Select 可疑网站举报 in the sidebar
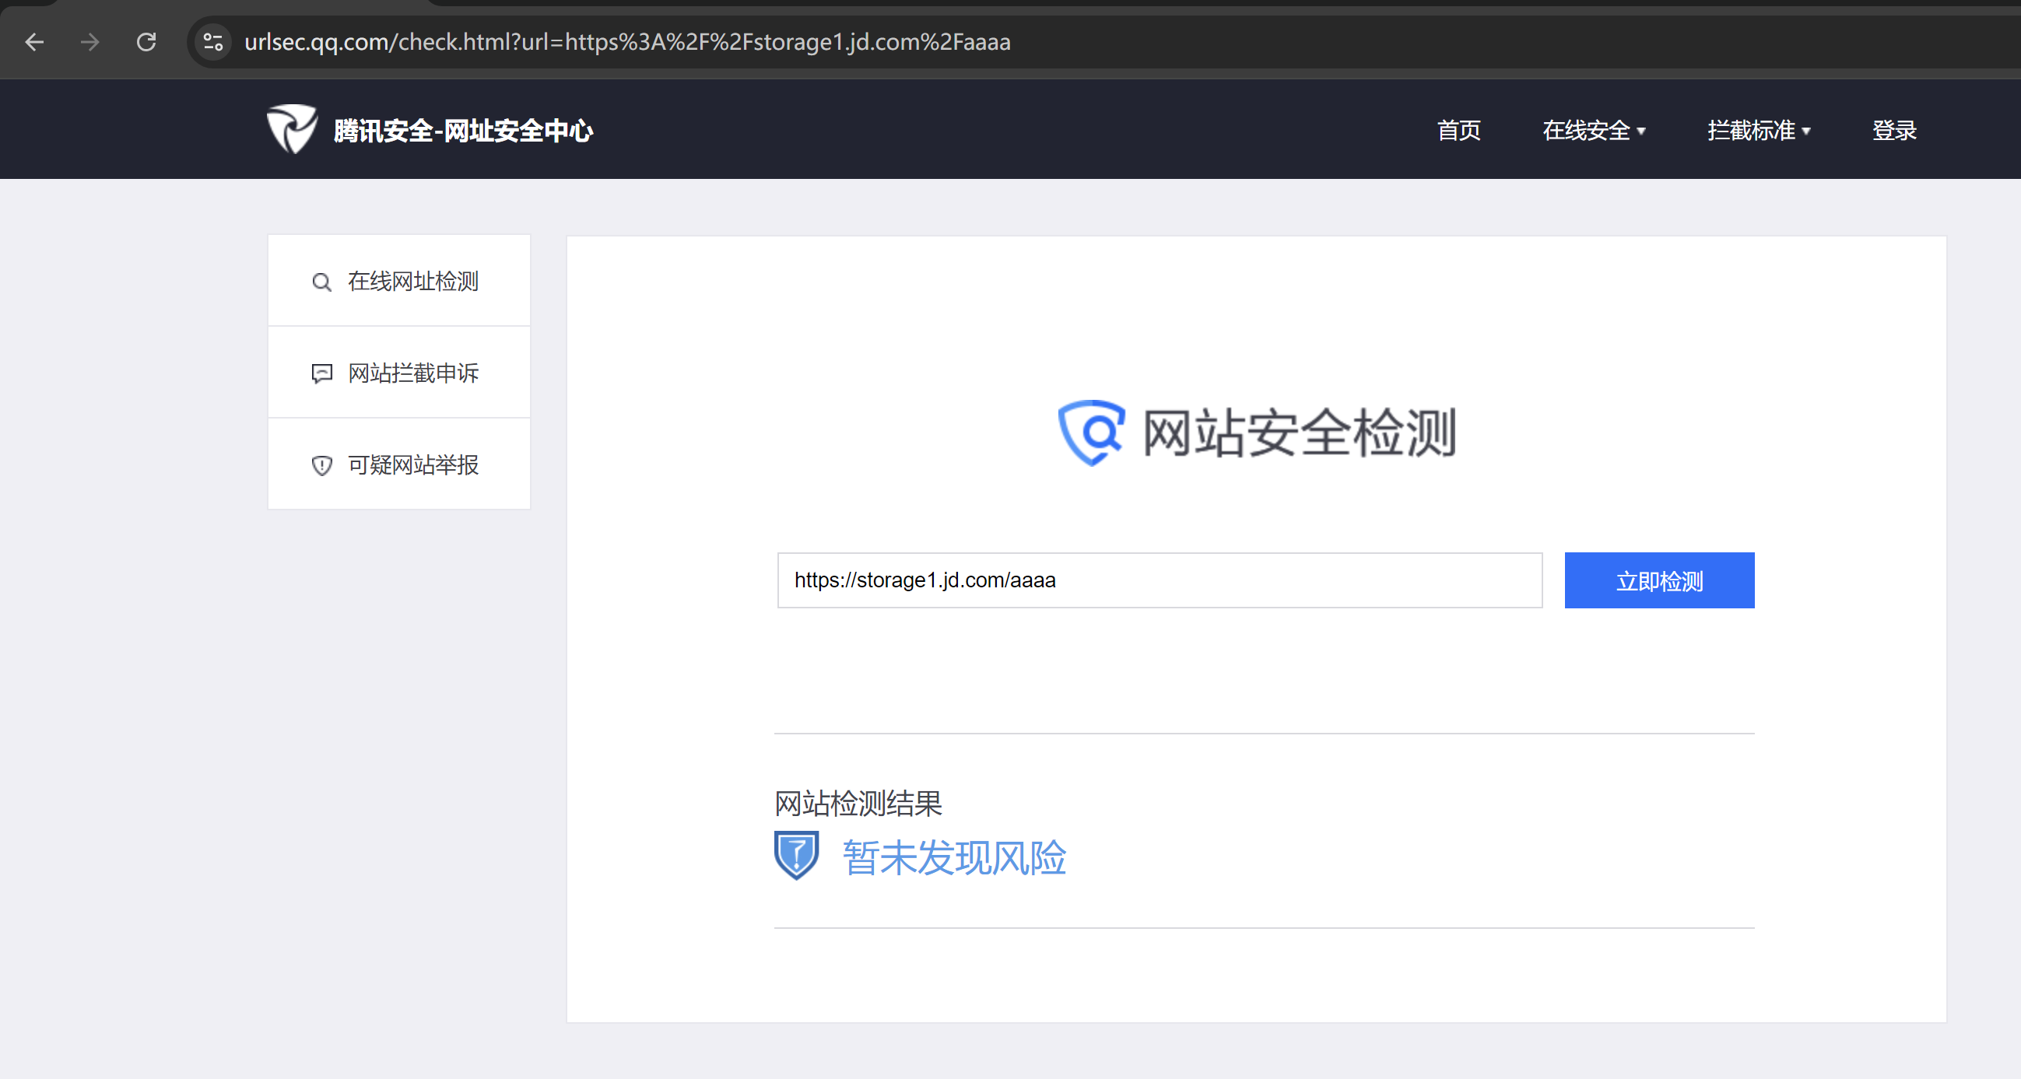 click(x=412, y=465)
